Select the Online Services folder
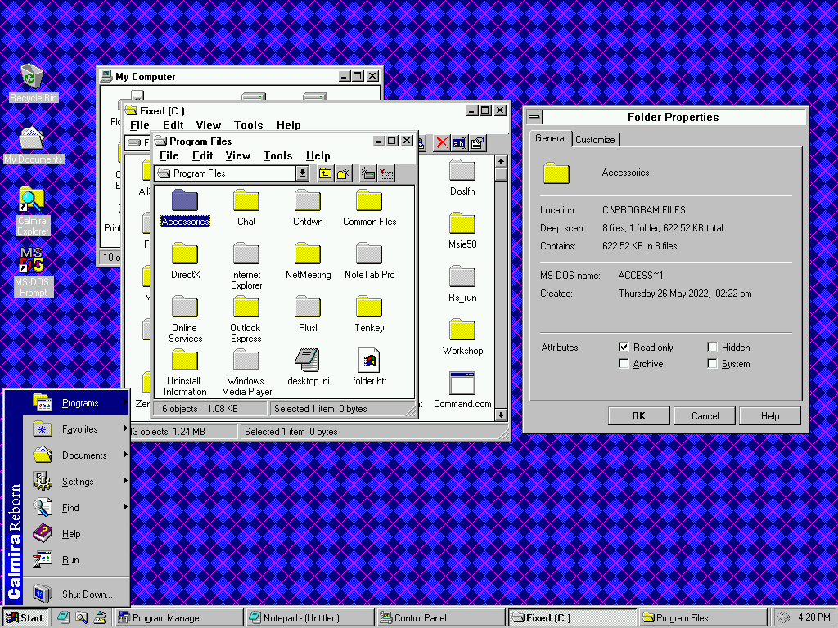838x628 pixels. tap(185, 320)
